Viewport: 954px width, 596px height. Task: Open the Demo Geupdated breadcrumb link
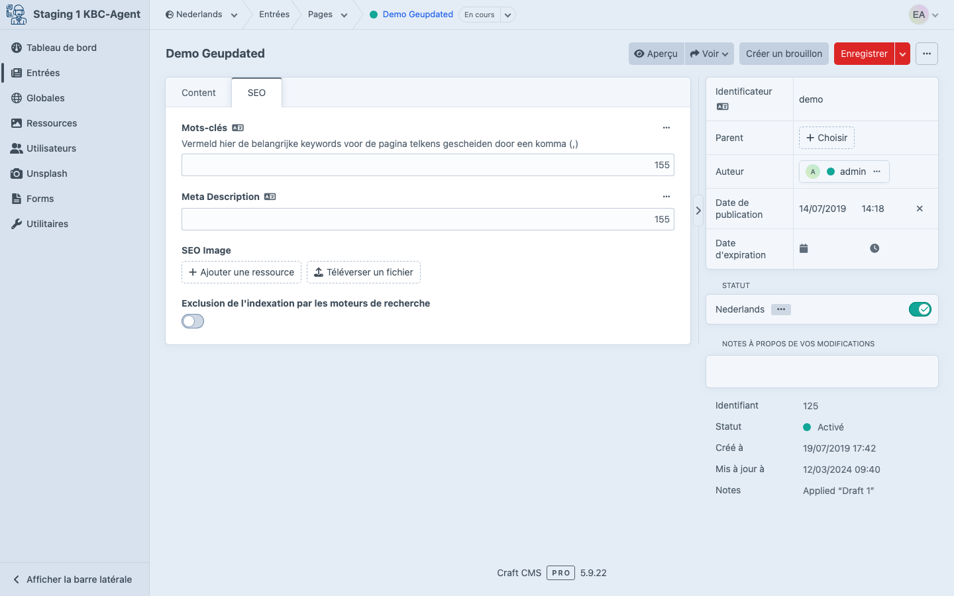(418, 15)
